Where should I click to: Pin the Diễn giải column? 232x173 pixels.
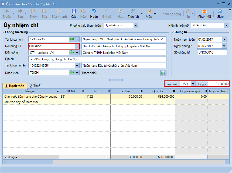pos(57,91)
